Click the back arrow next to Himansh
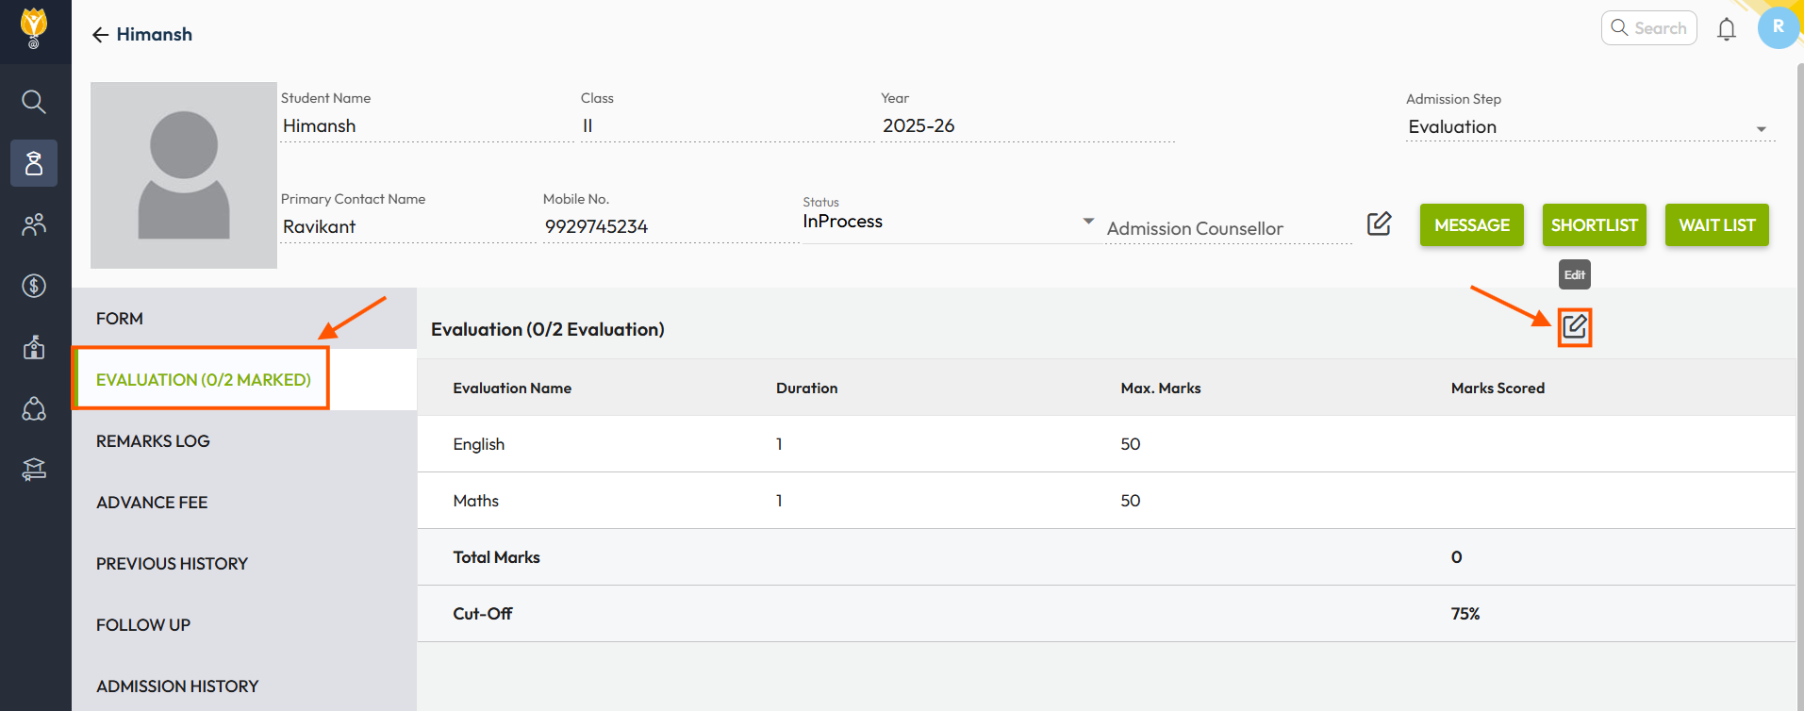Image resolution: width=1804 pixels, height=711 pixels. click(100, 35)
